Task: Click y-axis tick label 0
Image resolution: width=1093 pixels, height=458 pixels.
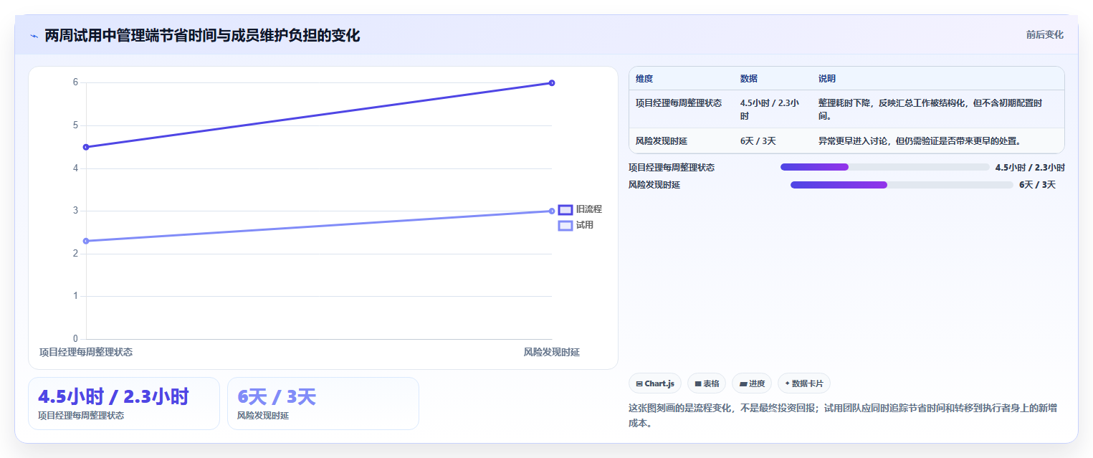Action: pyautogui.click(x=75, y=339)
